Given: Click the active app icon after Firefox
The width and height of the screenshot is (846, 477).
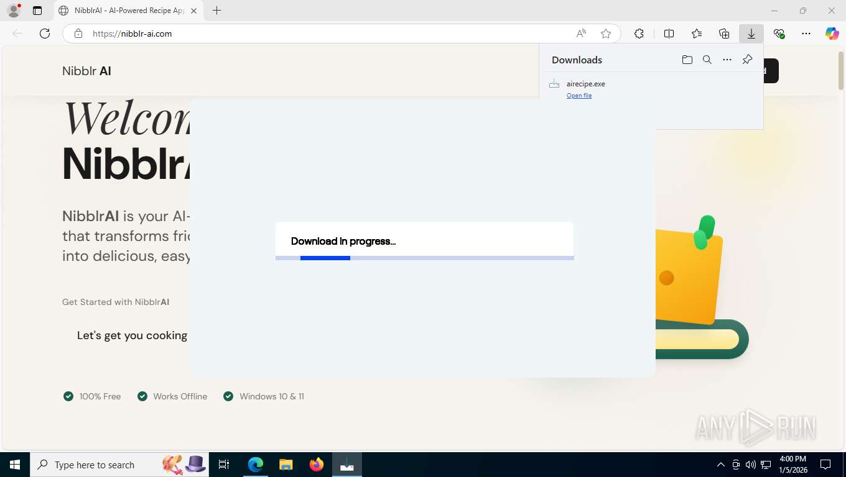Looking at the screenshot, I should tap(346, 465).
